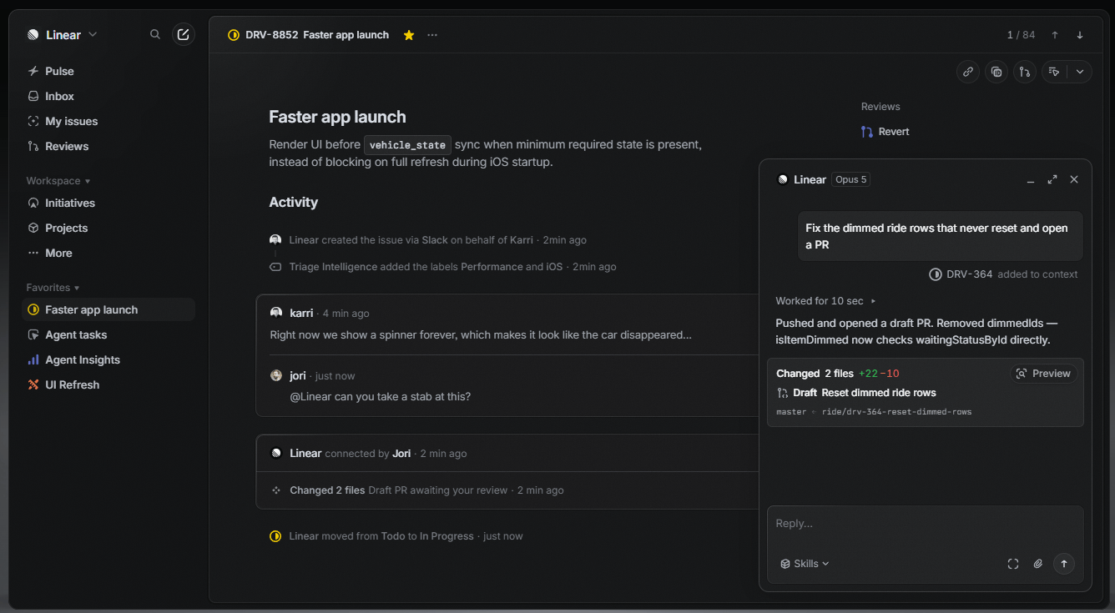Click karri's avatar on the comment
1115x613 pixels.
pos(276,313)
